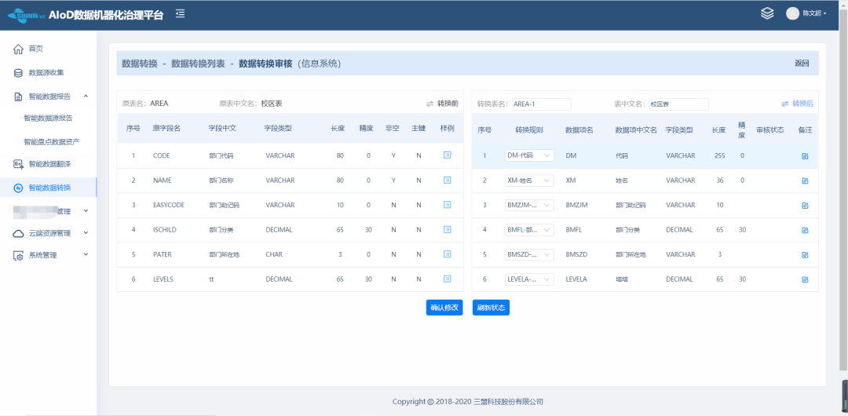Go to 智能数据翻译 in the sidebar

(x=49, y=163)
